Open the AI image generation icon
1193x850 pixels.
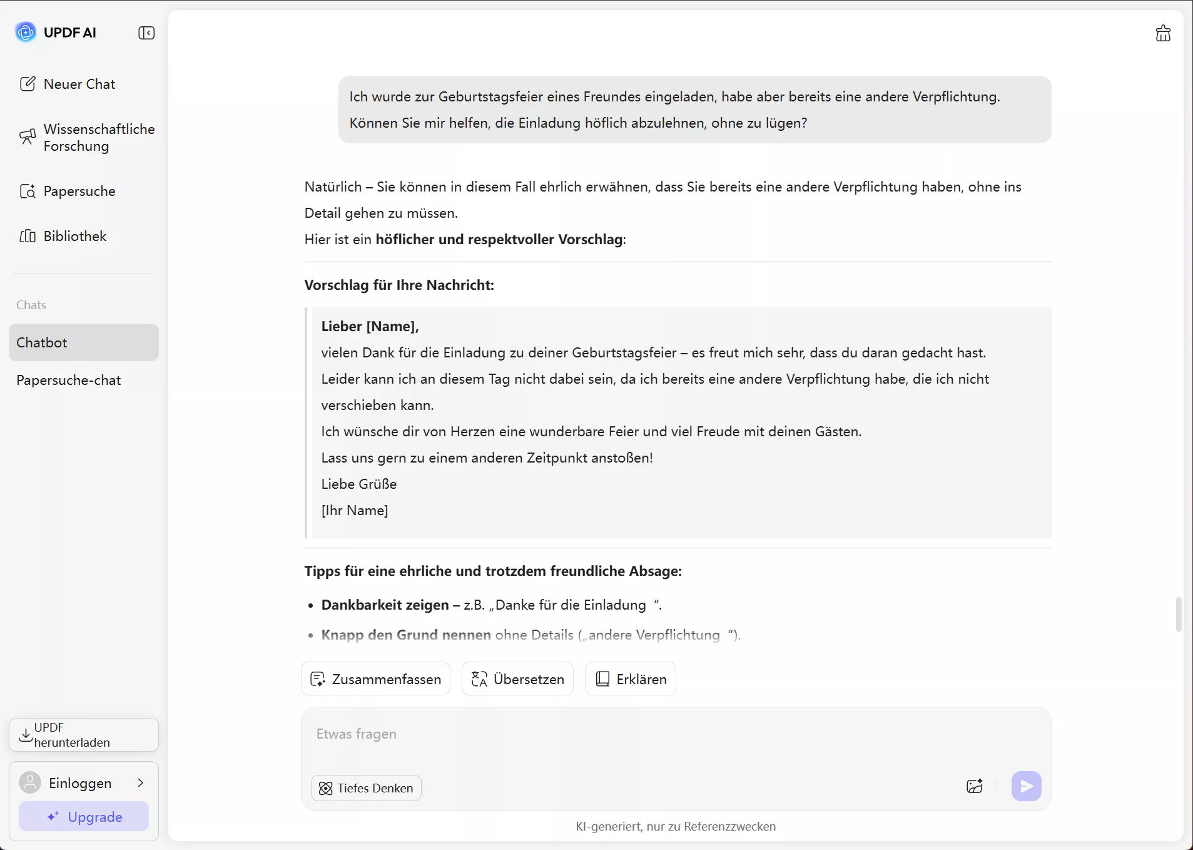point(974,787)
